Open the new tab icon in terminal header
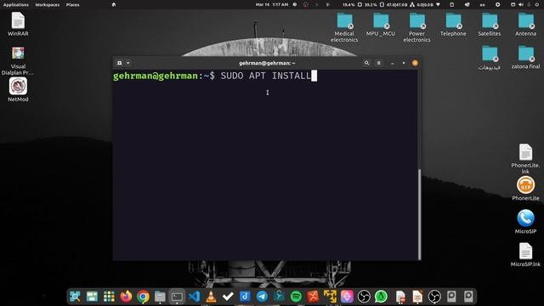The width and height of the screenshot is (544, 306). tap(119, 63)
